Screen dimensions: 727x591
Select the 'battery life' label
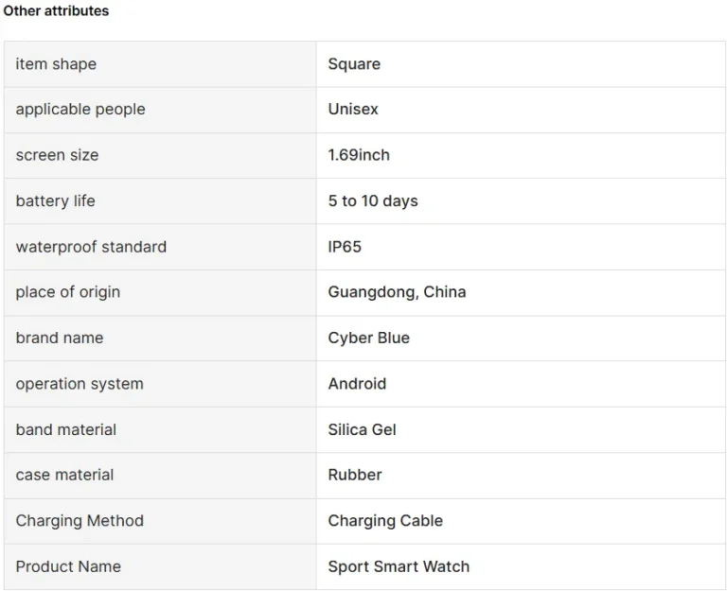click(56, 201)
